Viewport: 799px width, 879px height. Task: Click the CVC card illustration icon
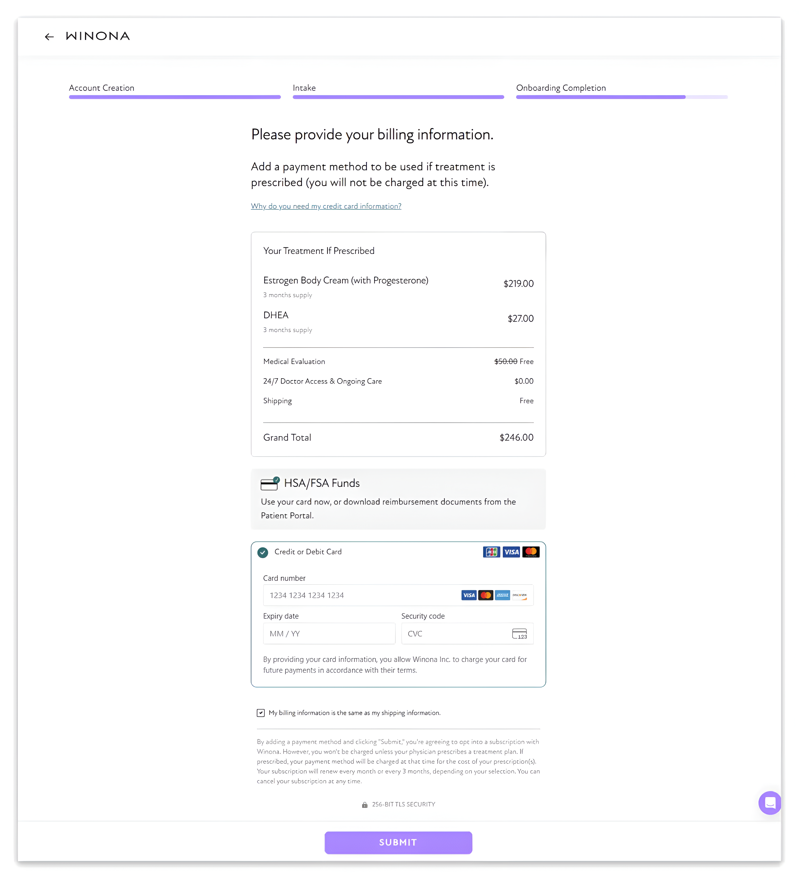[519, 633]
